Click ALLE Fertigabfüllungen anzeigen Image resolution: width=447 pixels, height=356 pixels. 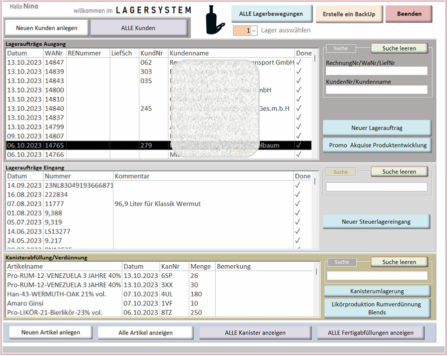pos(370,332)
